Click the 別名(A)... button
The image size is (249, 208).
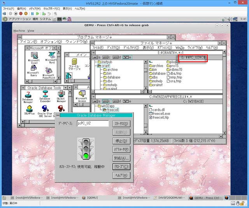pyautogui.click(x=121, y=158)
